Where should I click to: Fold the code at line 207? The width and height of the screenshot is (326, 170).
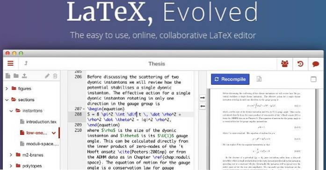(84, 109)
